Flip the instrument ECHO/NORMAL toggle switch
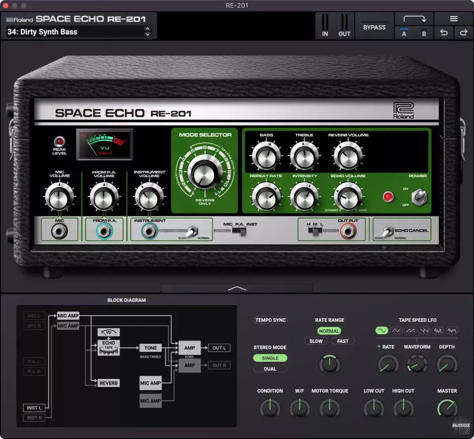Image resolution: width=474 pixels, height=439 pixels. pyautogui.click(x=192, y=231)
